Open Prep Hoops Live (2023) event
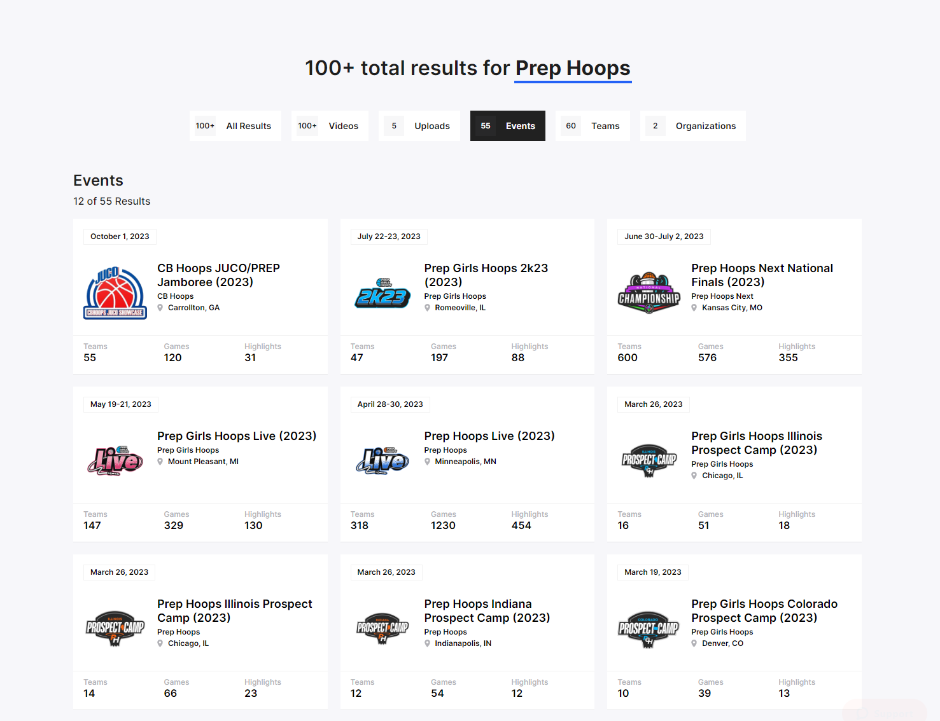The width and height of the screenshot is (940, 721). click(489, 436)
